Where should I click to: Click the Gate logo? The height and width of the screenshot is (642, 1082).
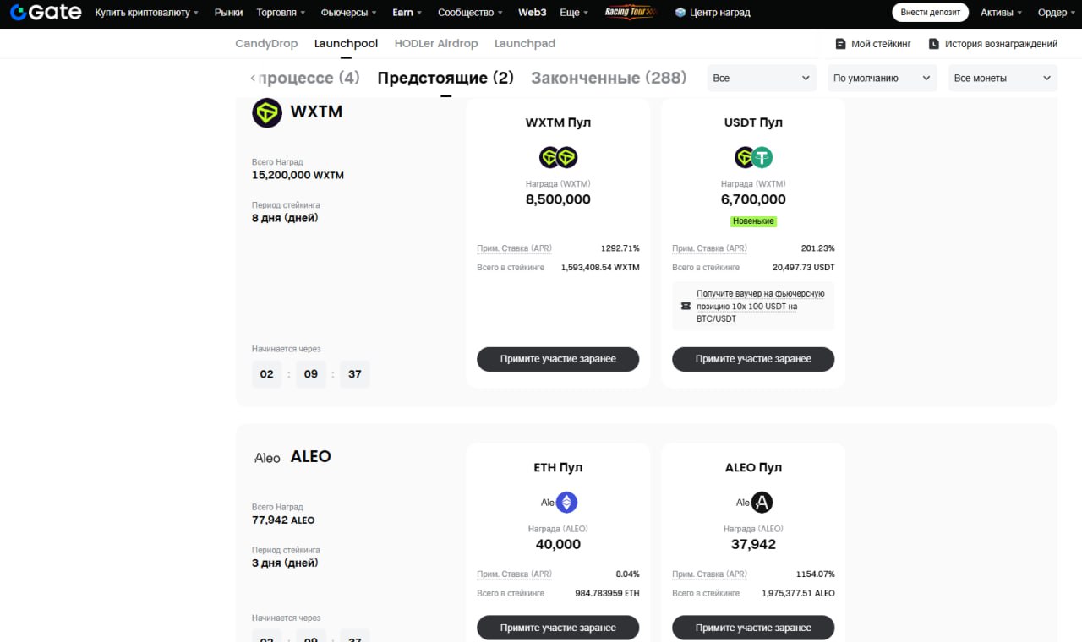click(46, 13)
